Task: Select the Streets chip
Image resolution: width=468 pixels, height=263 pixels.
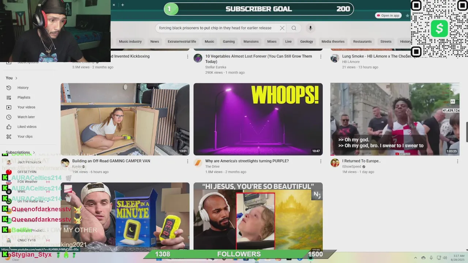Action: [x=386, y=42]
